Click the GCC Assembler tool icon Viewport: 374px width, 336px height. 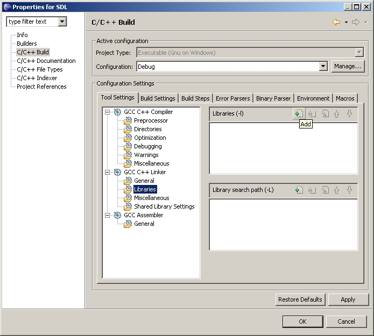[117, 215]
